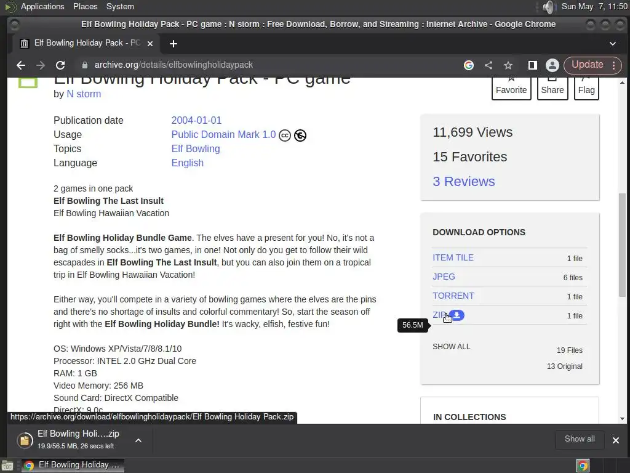Click SHOW ALL downloads
Image resolution: width=630 pixels, height=473 pixels.
pos(451,347)
